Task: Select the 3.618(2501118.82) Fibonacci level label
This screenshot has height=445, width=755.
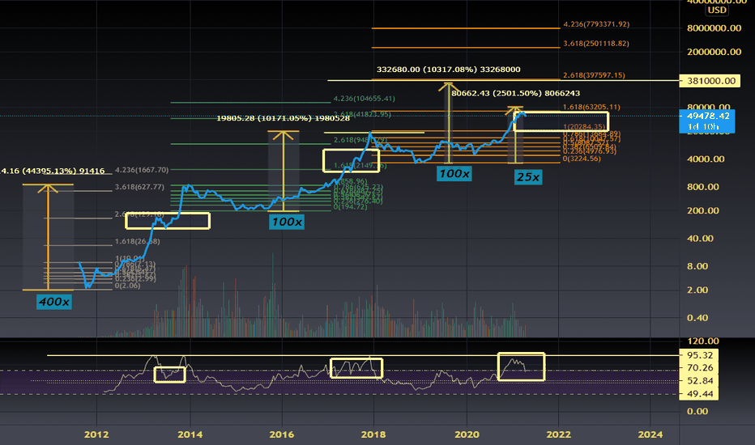Action: (596, 44)
